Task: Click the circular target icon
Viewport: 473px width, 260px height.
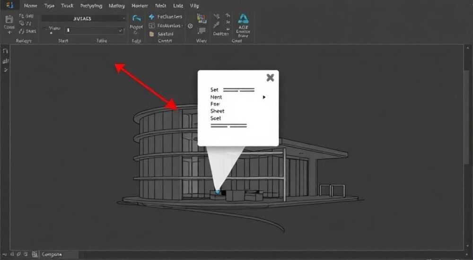Action: tap(190, 26)
